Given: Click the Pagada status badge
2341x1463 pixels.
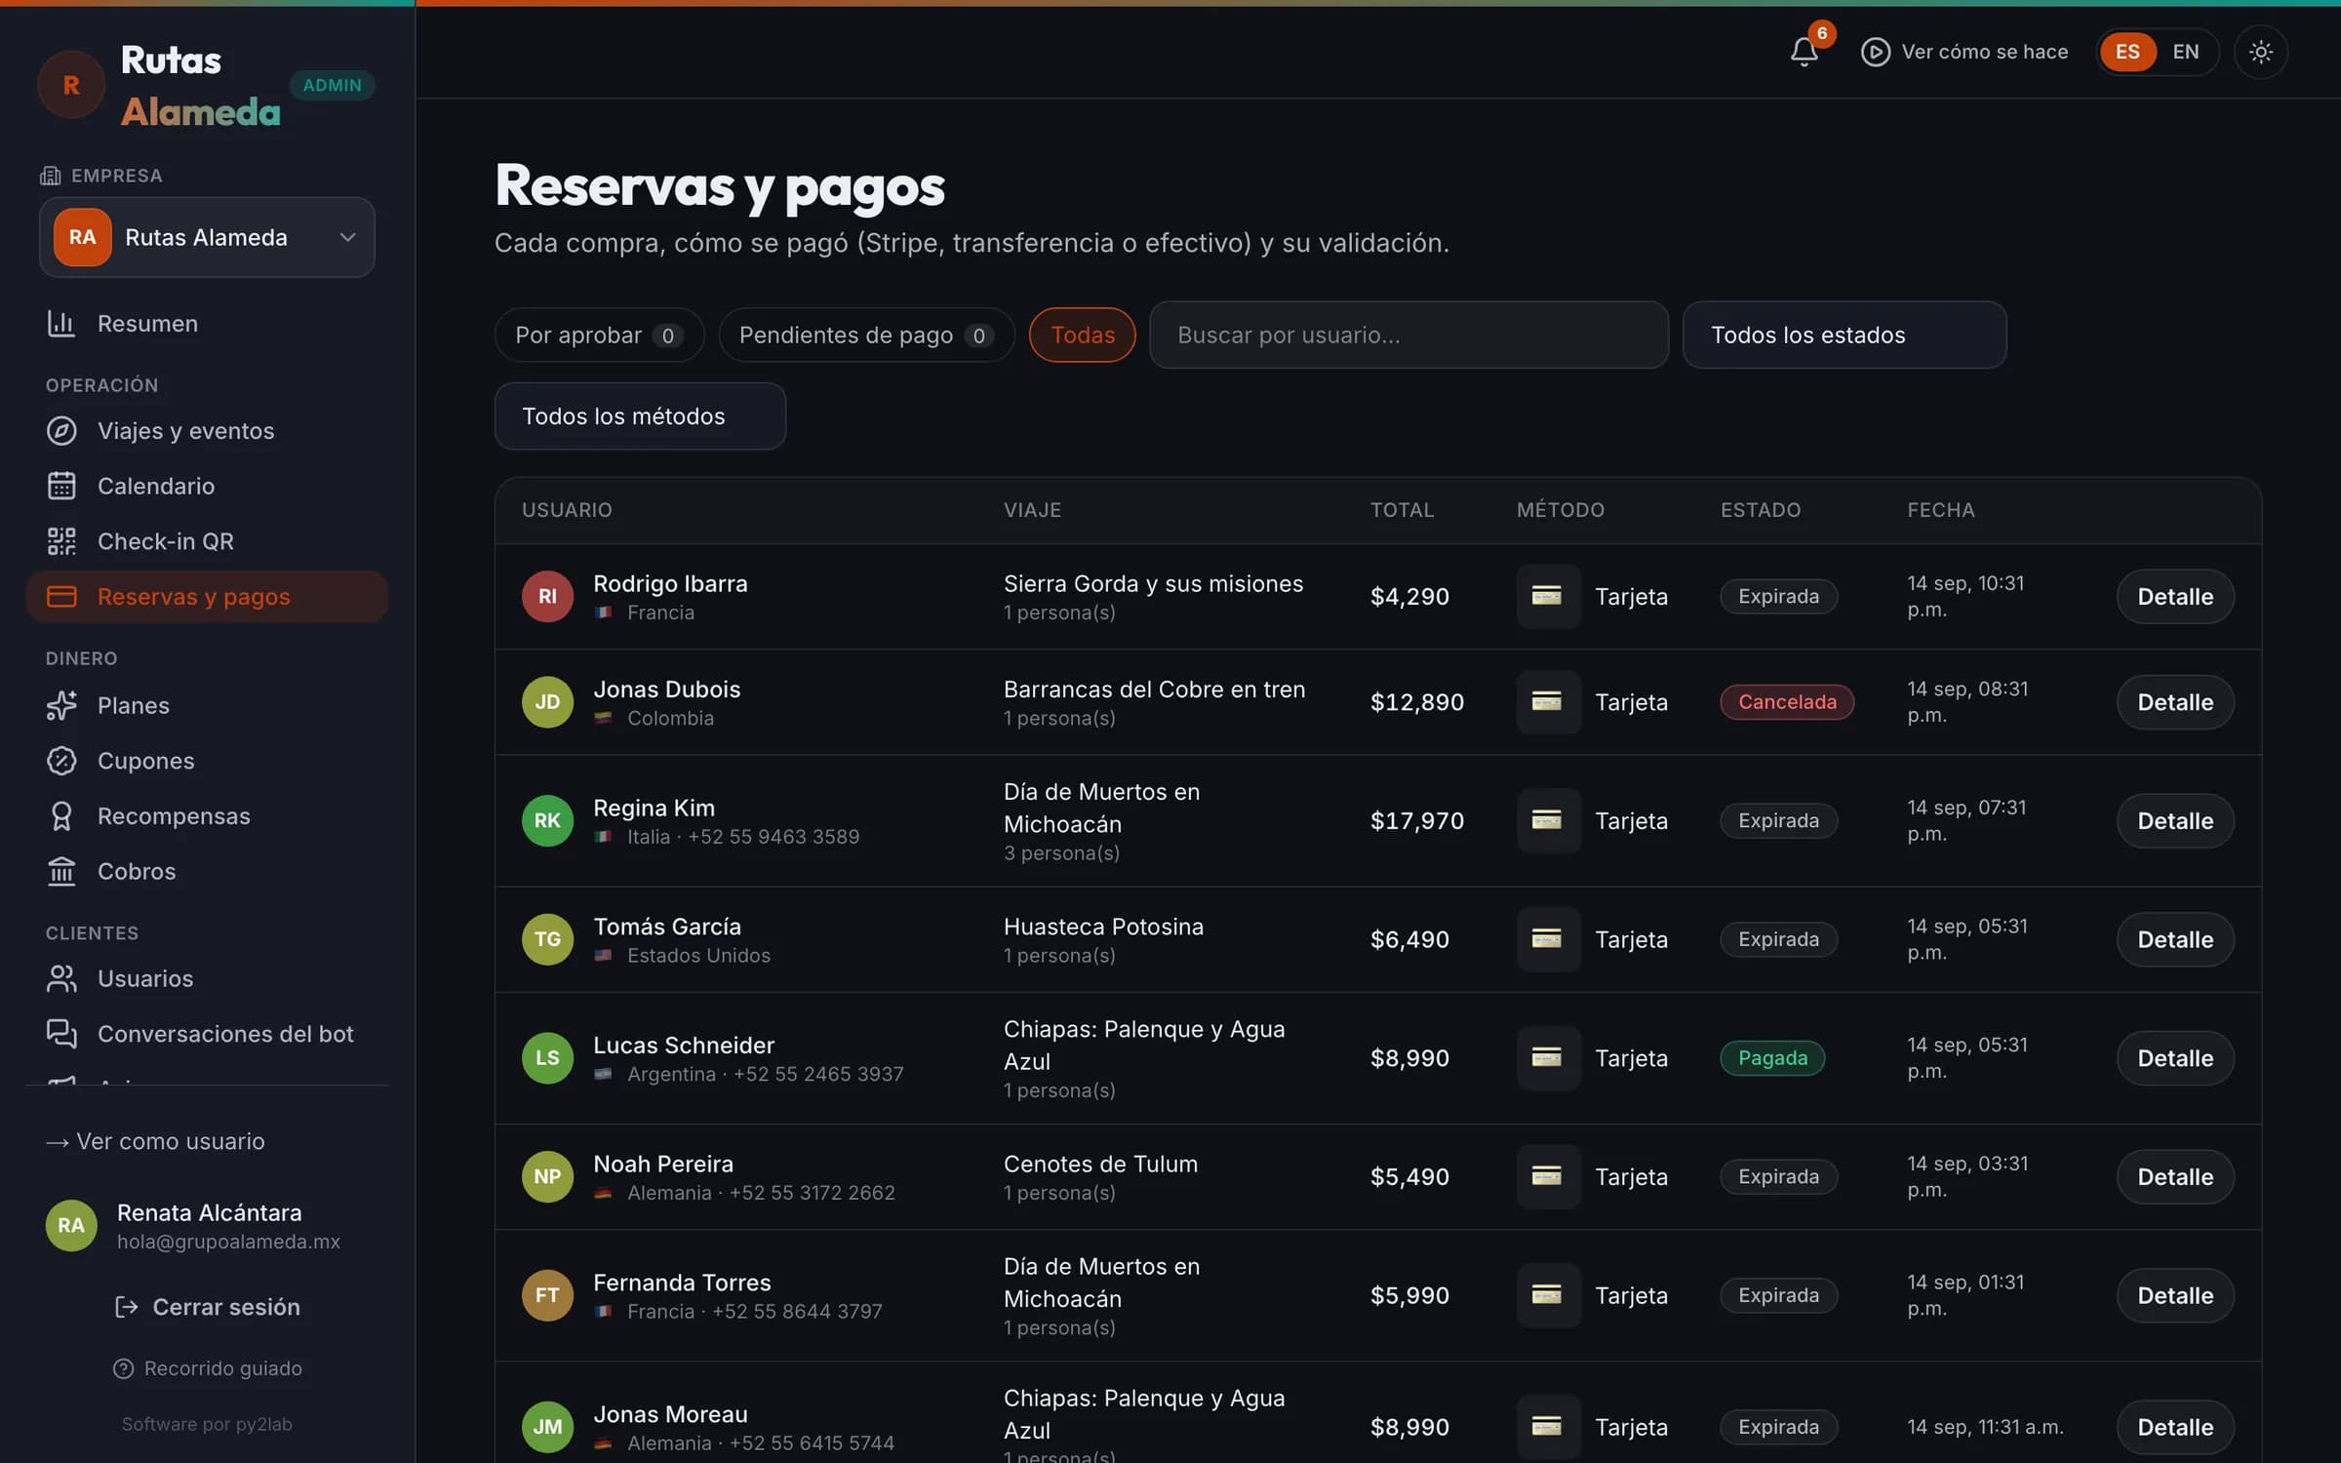Looking at the screenshot, I should click(1772, 1058).
